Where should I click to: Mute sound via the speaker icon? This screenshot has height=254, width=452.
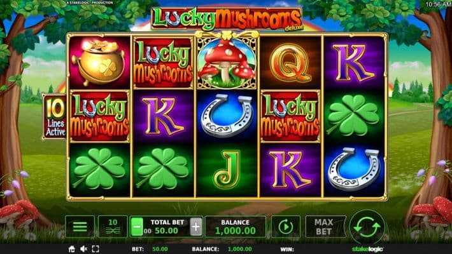coord(83,249)
